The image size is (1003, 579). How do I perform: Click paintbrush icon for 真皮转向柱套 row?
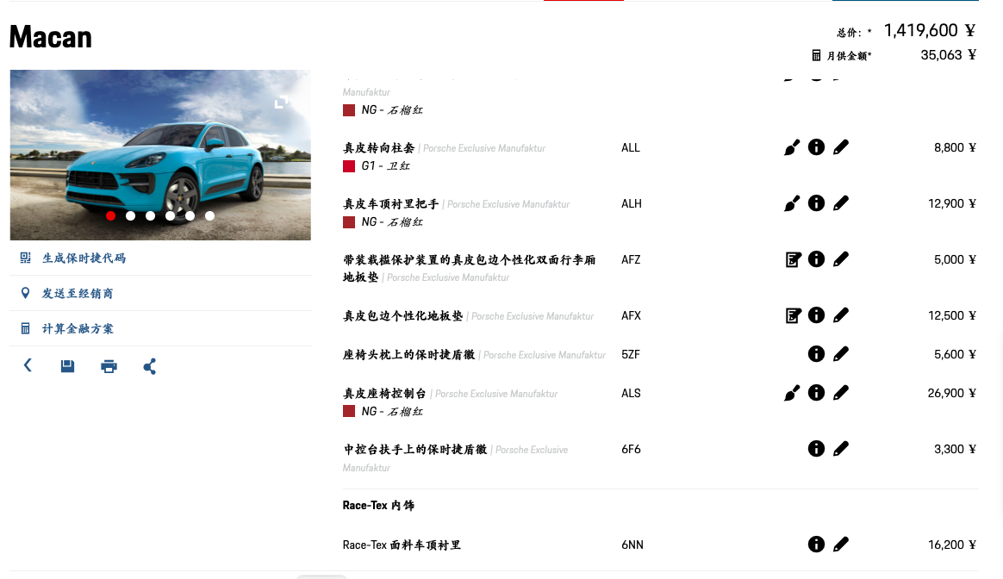pos(792,148)
